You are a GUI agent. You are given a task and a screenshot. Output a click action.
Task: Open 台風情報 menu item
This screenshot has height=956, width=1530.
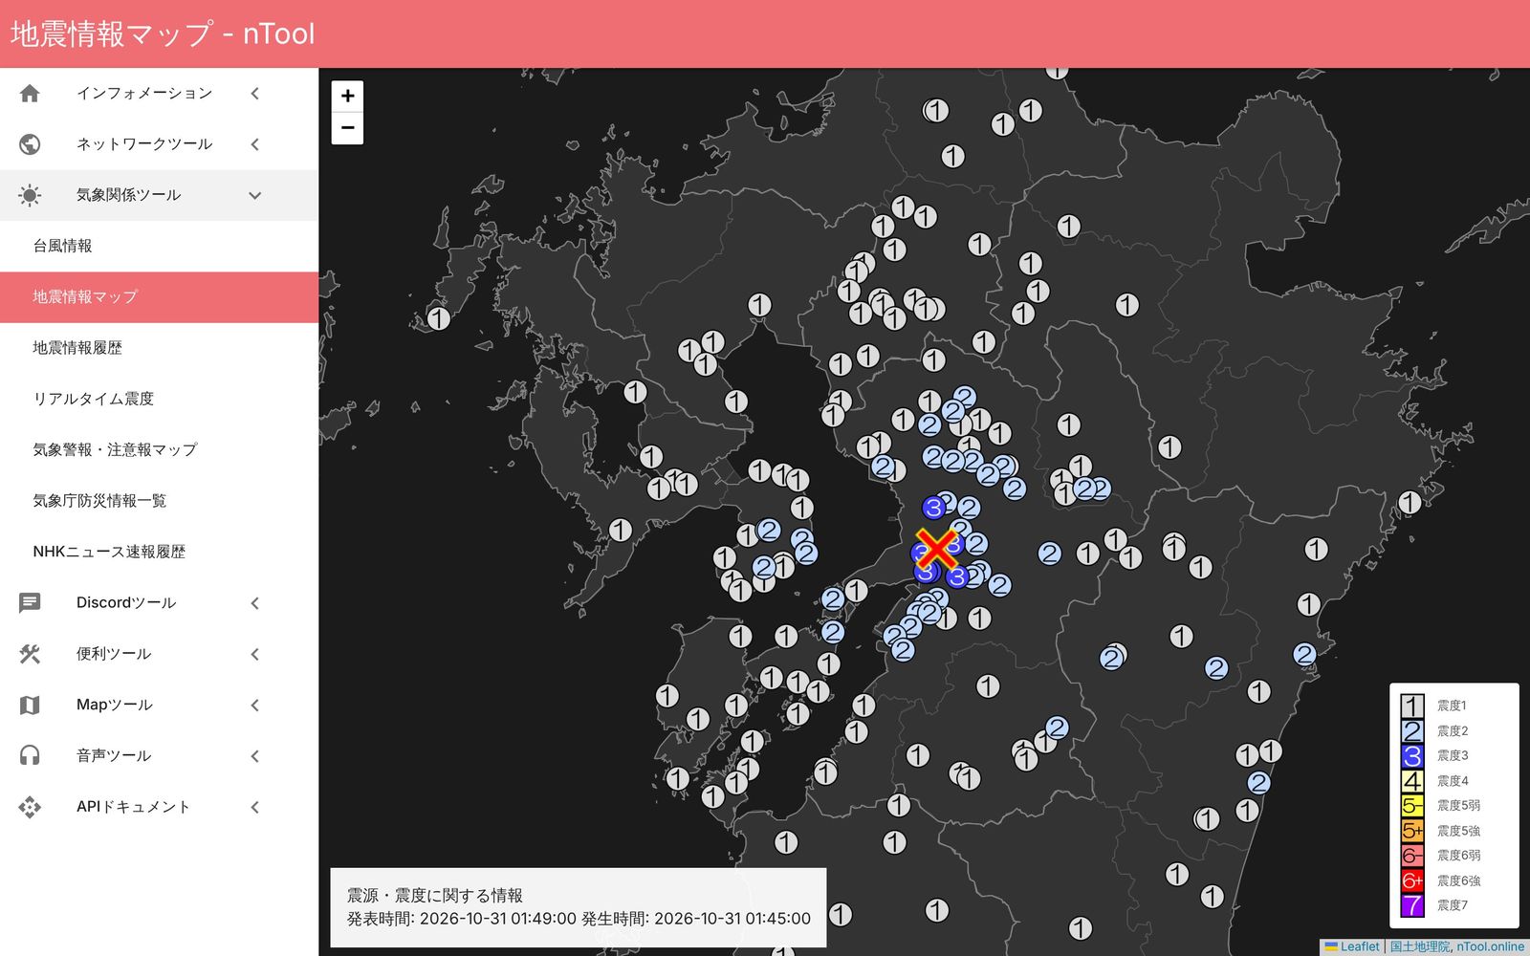(x=159, y=246)
